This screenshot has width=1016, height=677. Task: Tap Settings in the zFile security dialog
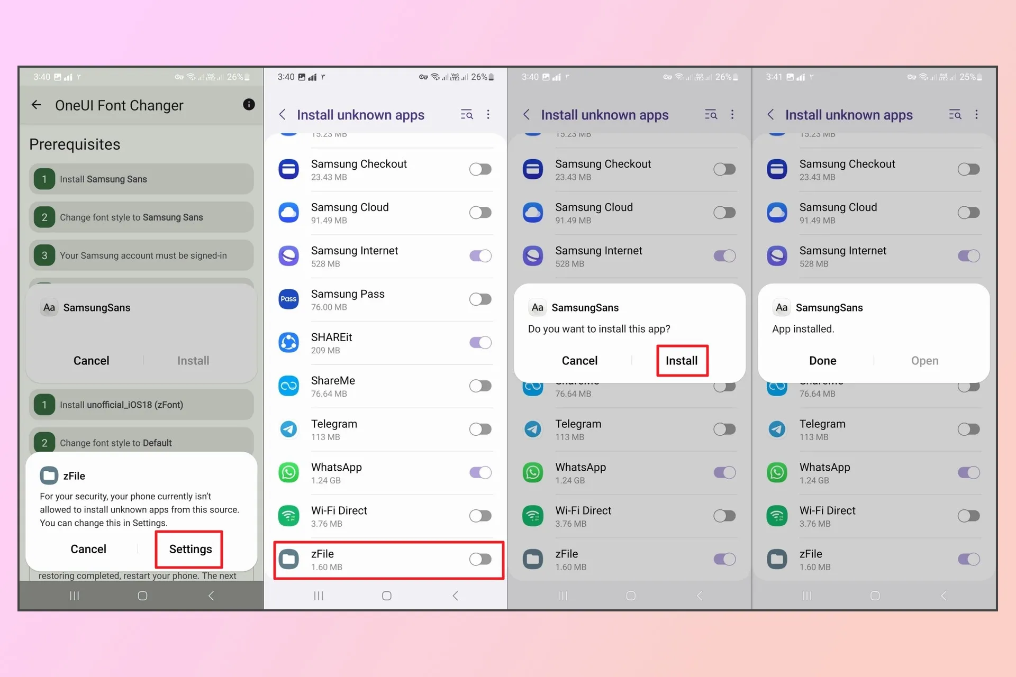pyautogui.click(x=190, y=550)
